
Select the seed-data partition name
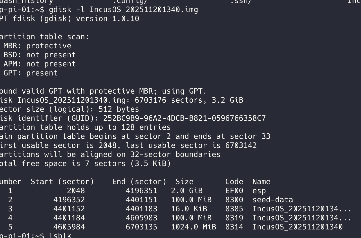tap(273, 200)
